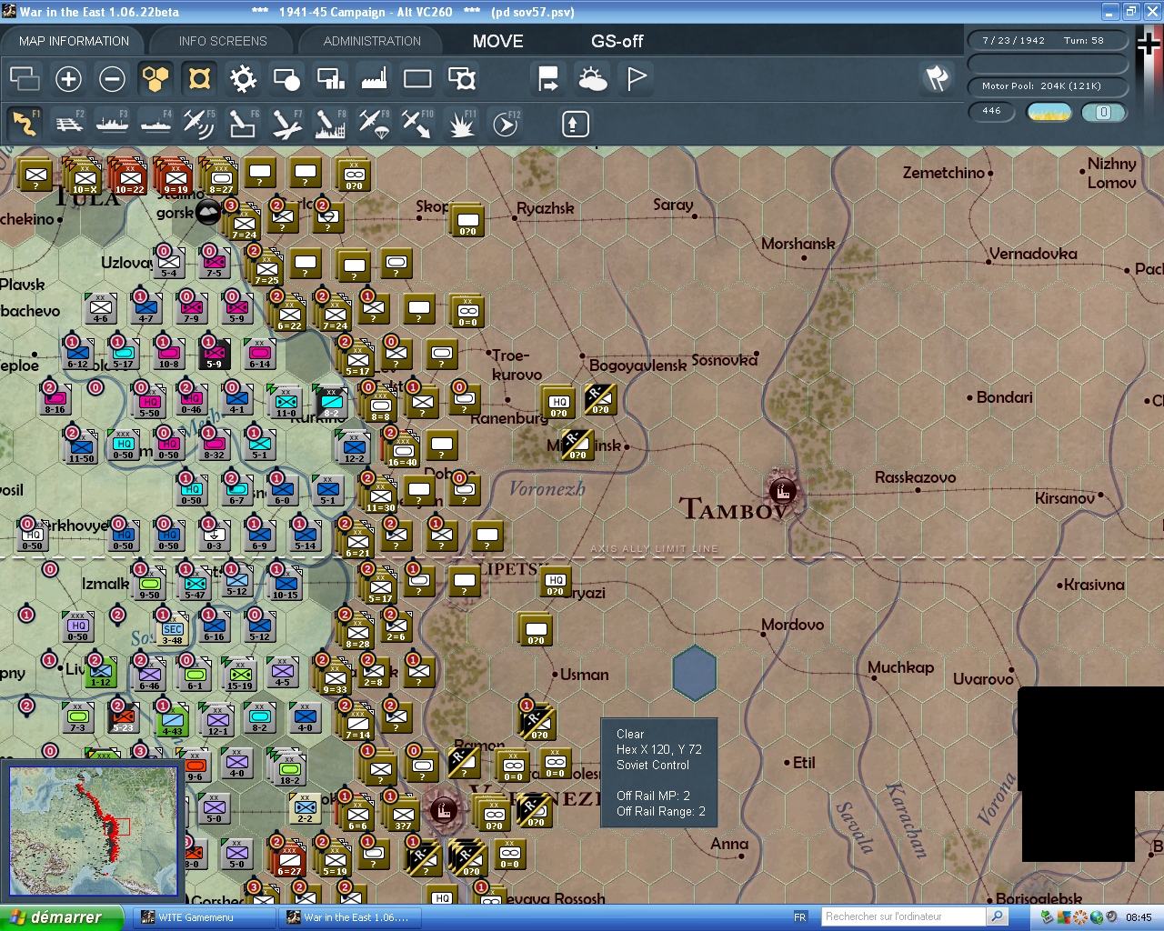This screenshot has height=931, width=1164.
Task: Open the FR language selector in taskbar
Action: coord(799,916)
